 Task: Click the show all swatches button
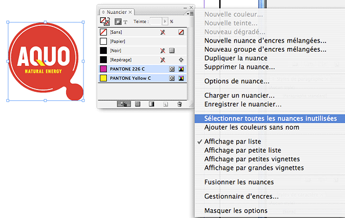coord(124,104)
